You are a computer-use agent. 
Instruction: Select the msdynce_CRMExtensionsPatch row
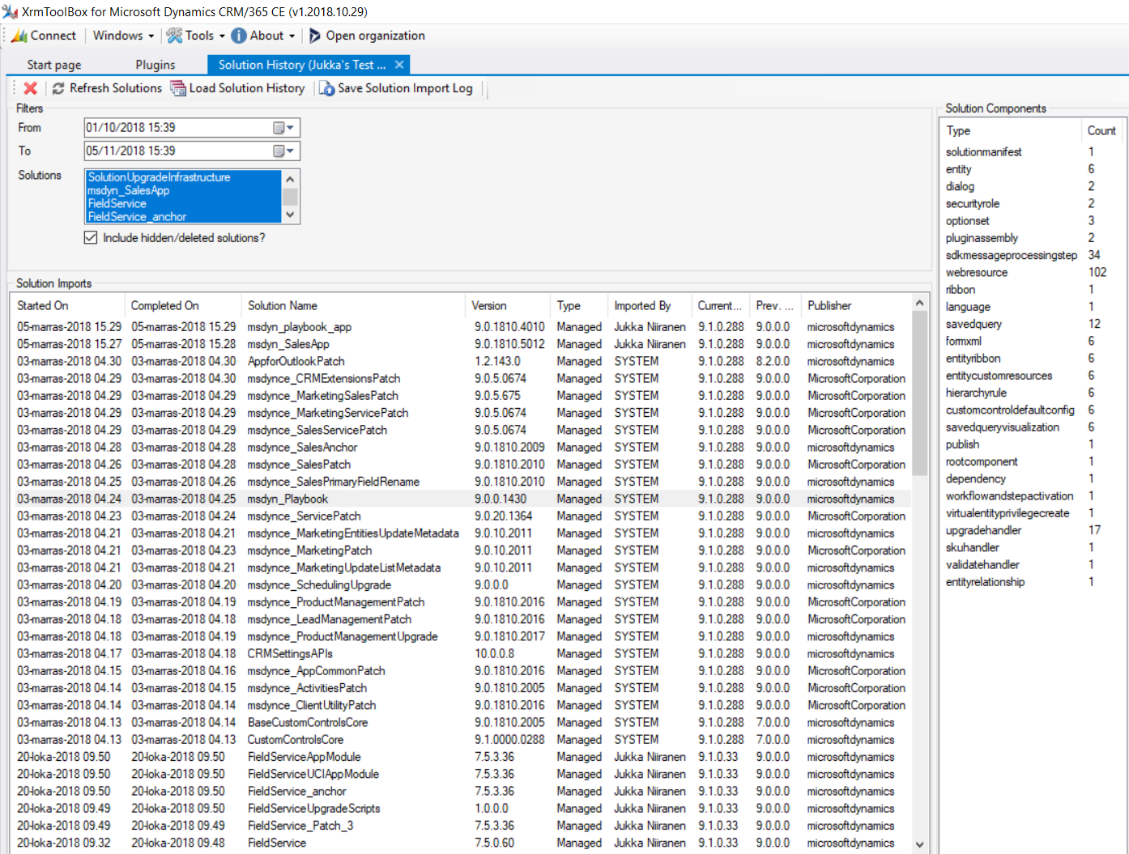[460, 379]
